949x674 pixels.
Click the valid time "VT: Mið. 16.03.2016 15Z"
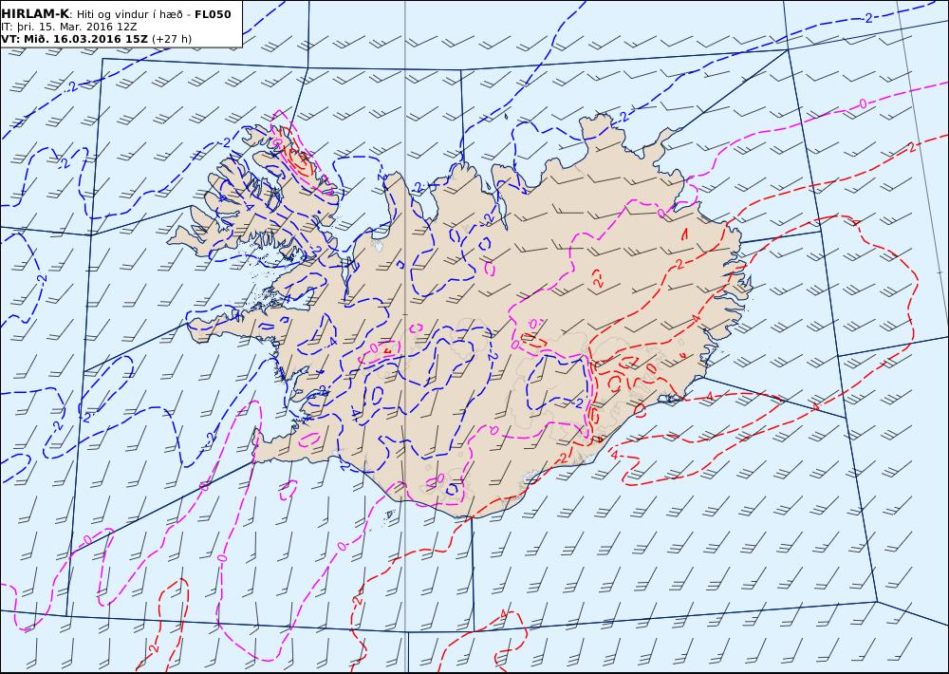click(74, 39)
